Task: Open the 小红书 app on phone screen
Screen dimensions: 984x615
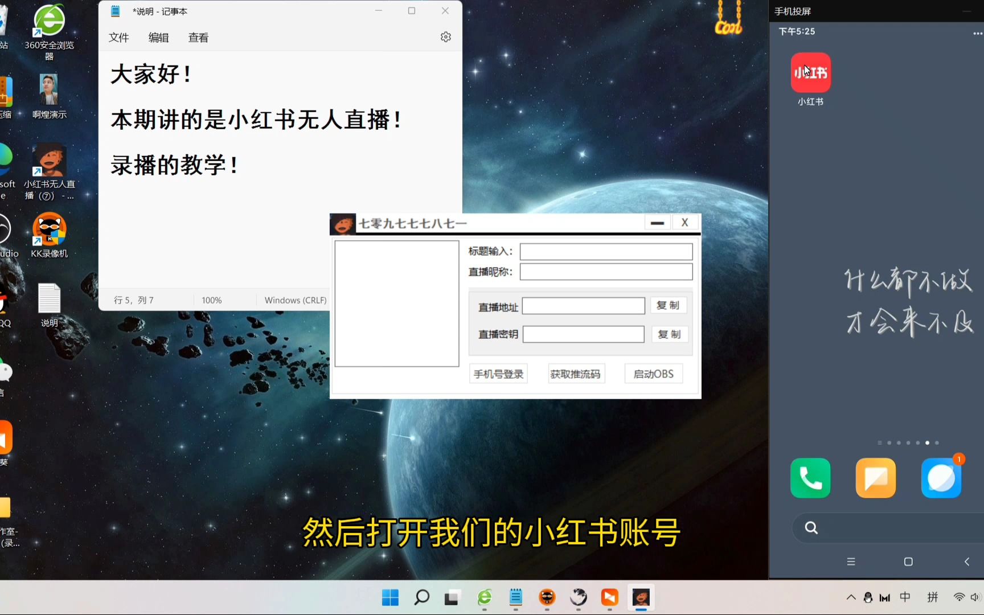Action: tap(810, 73)
